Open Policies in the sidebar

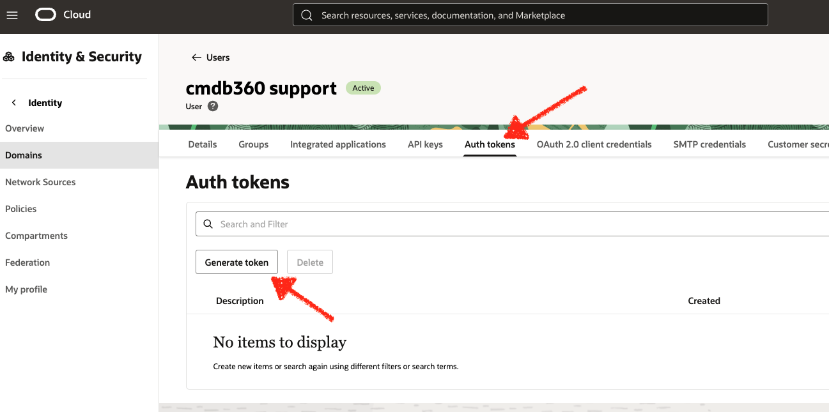coord(21,209)
